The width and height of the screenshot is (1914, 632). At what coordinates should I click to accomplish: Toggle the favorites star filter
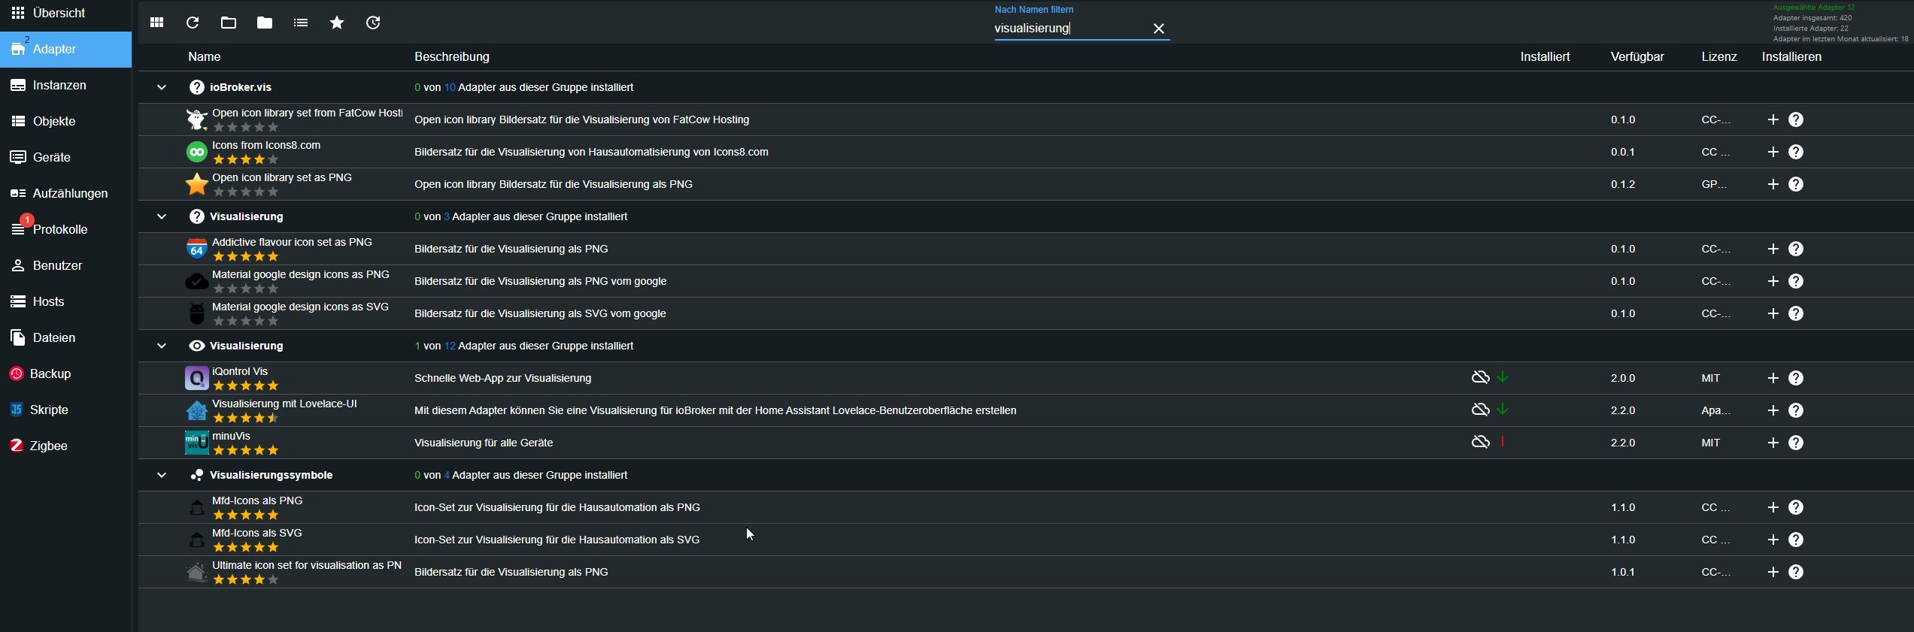(x=337, y=23)
